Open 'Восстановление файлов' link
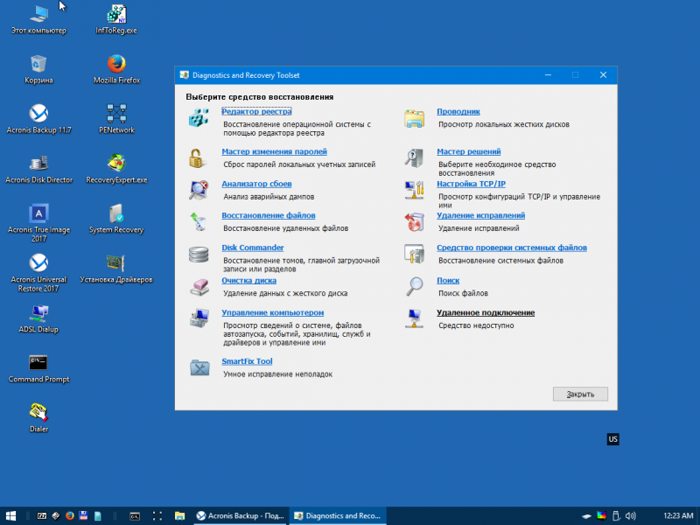The width and height of the screenshot is (700, 525). [269, 215]
